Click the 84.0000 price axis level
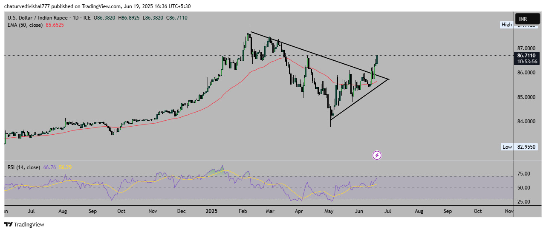This screenshot has width=546, height=232. [526, 122]
